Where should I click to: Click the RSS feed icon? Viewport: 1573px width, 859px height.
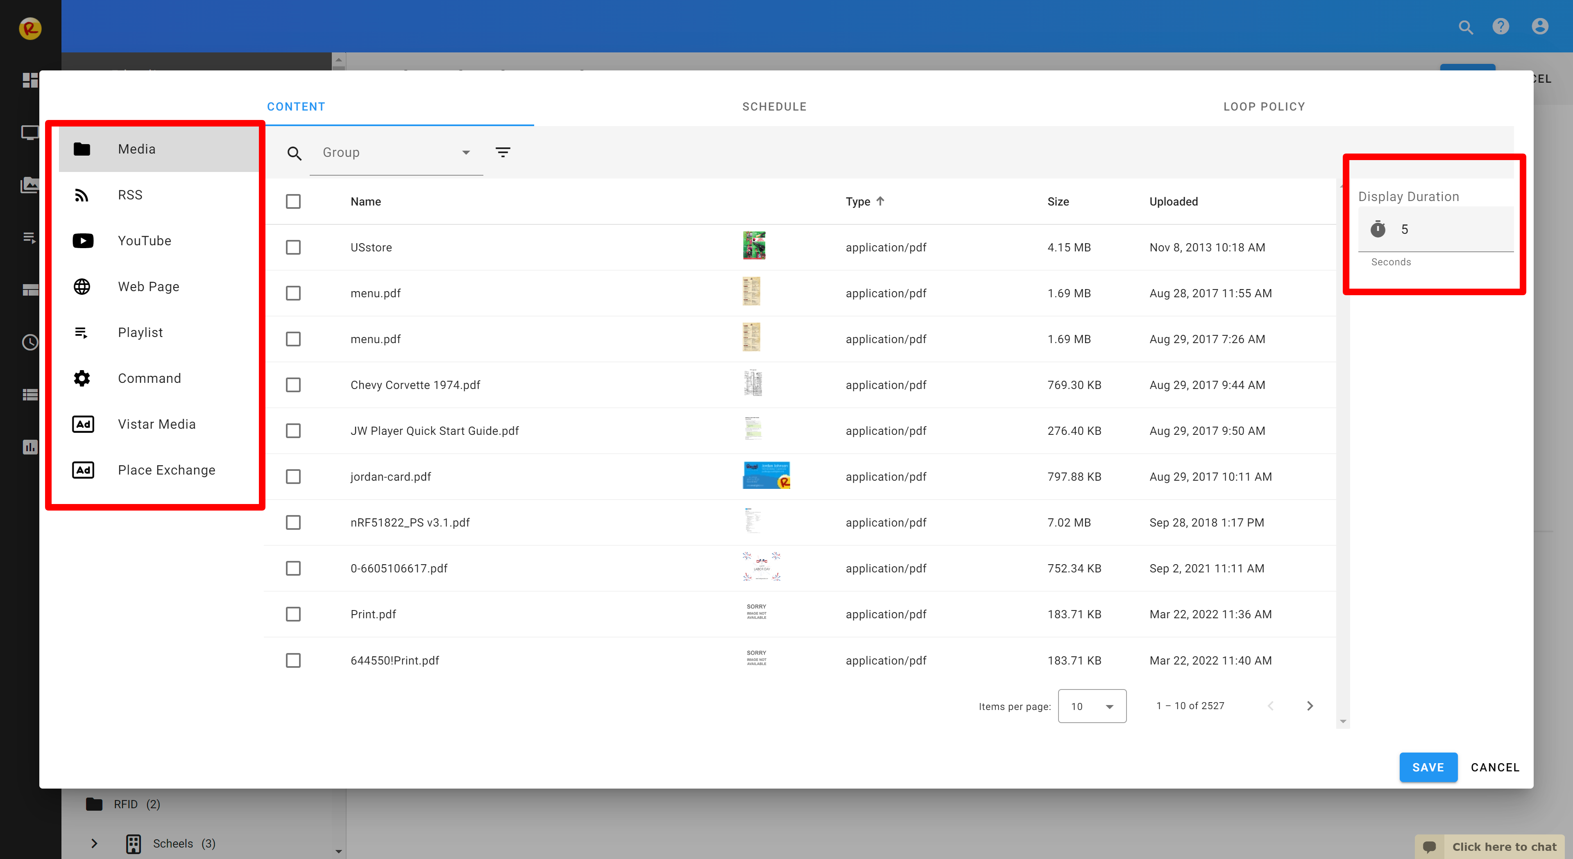pos(82,195)
